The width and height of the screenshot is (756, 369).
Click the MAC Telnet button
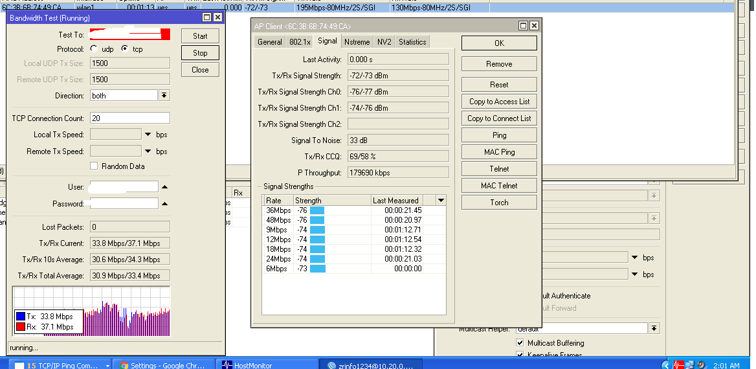[x=499, y=186]
